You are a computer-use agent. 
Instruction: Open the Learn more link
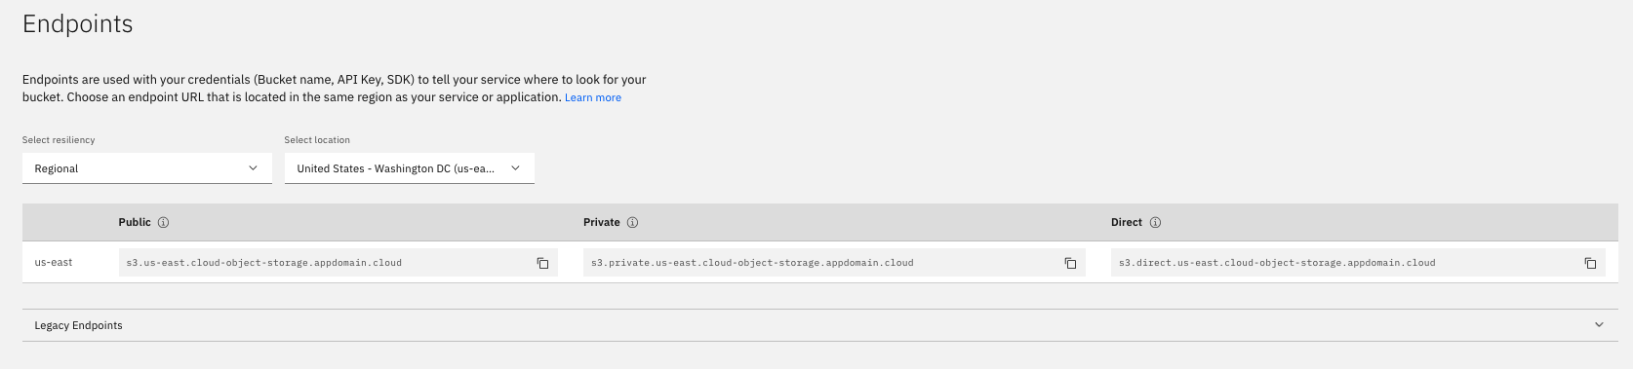point(593,97)
